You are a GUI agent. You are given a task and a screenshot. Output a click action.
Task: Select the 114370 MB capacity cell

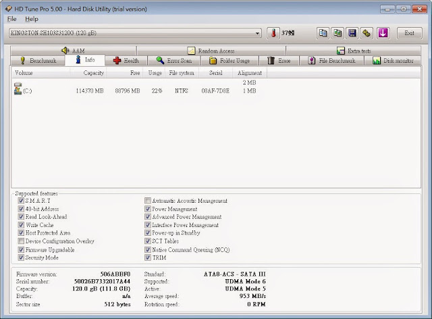[90, 91]
